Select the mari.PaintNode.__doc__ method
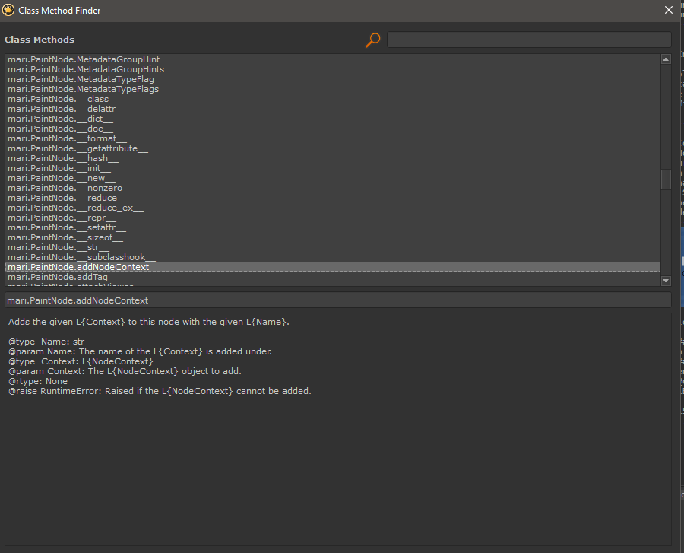 [x=61, y=129]
